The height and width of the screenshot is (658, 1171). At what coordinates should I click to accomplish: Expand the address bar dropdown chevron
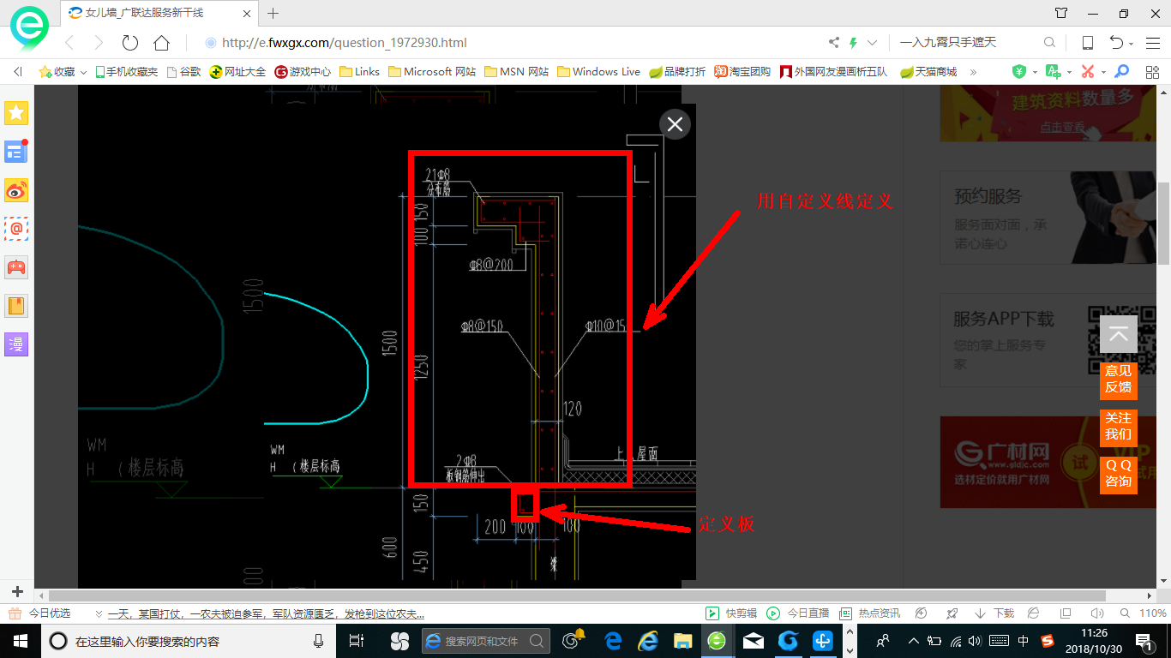pyautogui.click(x=873, y=42)
